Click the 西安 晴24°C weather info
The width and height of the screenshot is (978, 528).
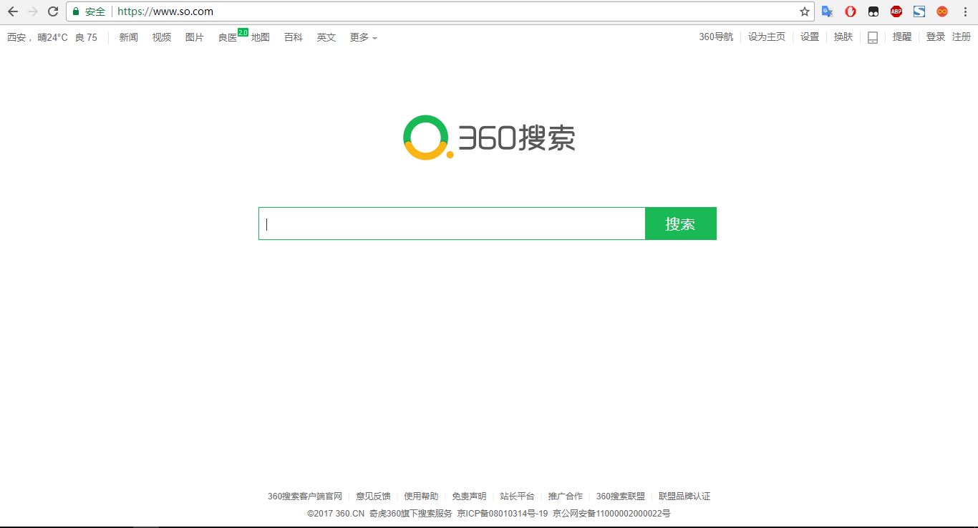pos(37,37)
